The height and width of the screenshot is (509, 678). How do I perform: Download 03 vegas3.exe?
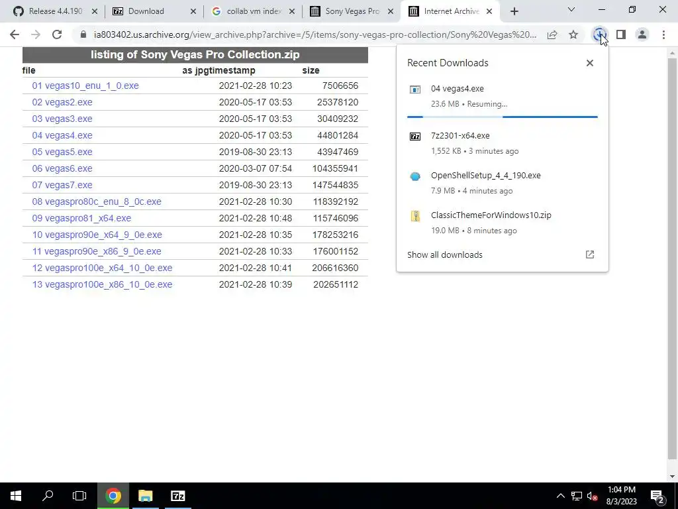pyautogui.click(x=62, y=119)
